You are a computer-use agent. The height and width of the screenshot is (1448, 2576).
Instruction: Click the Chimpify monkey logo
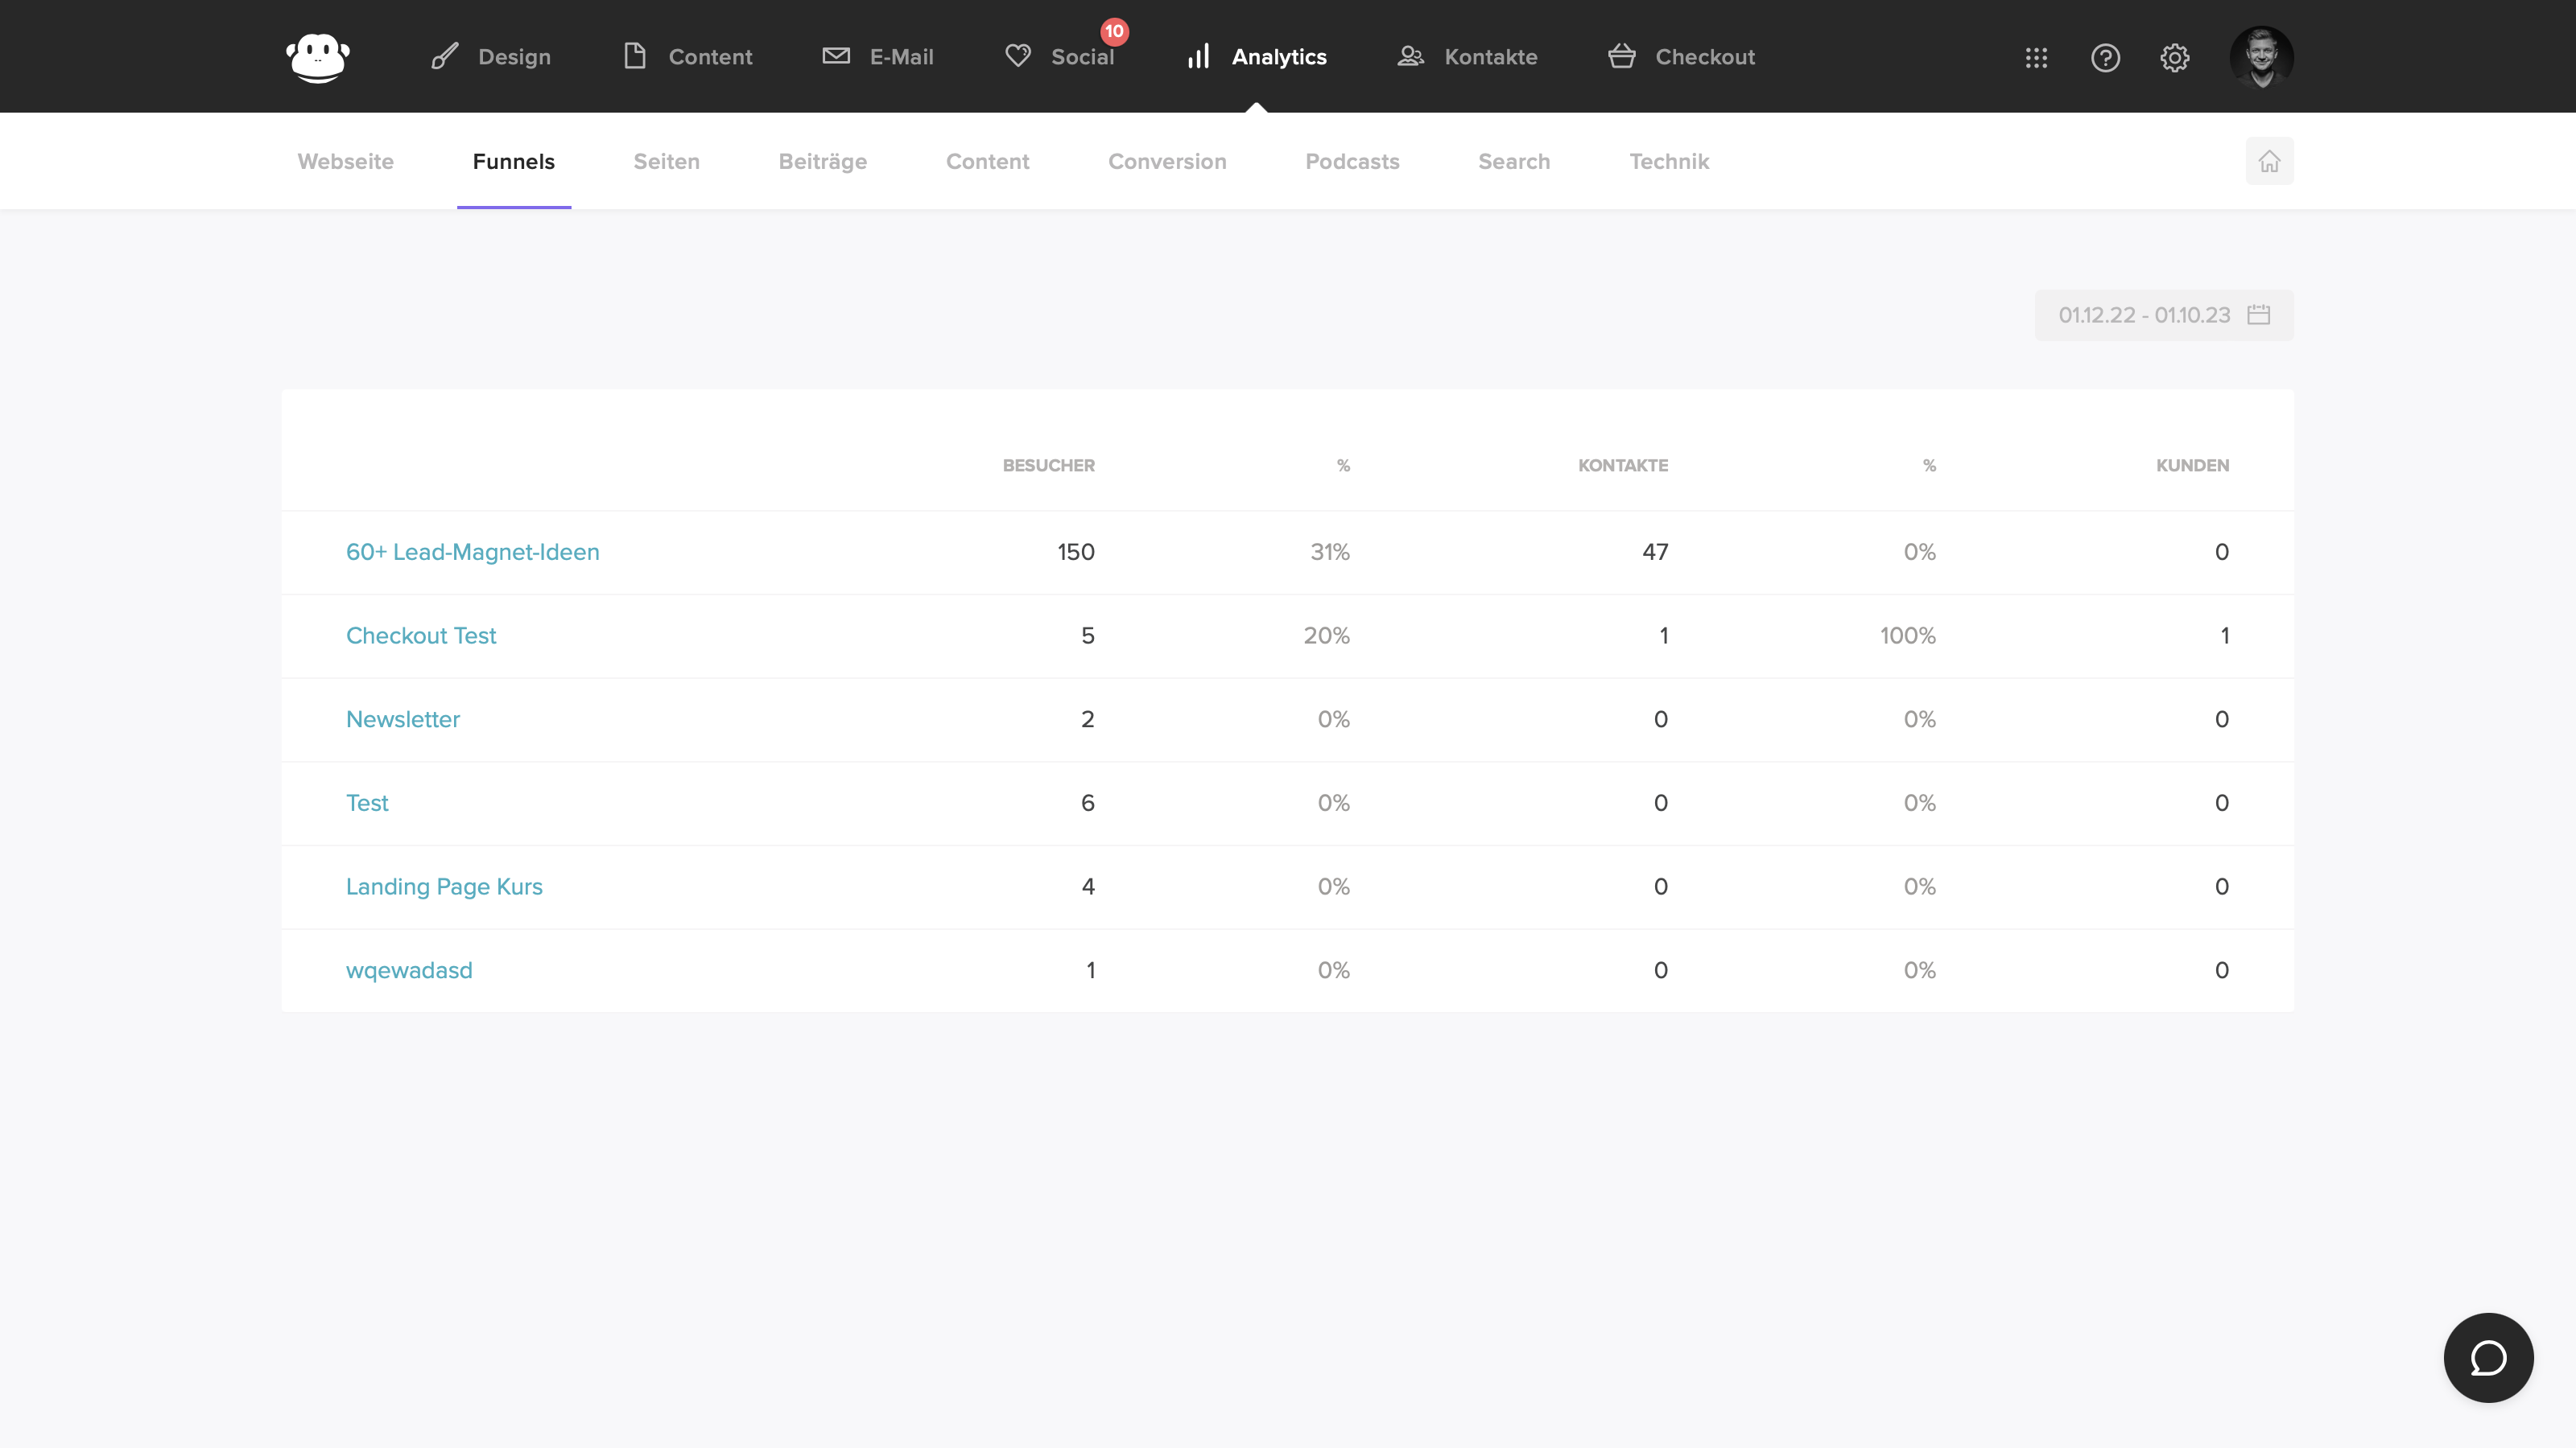click(317, 56)
